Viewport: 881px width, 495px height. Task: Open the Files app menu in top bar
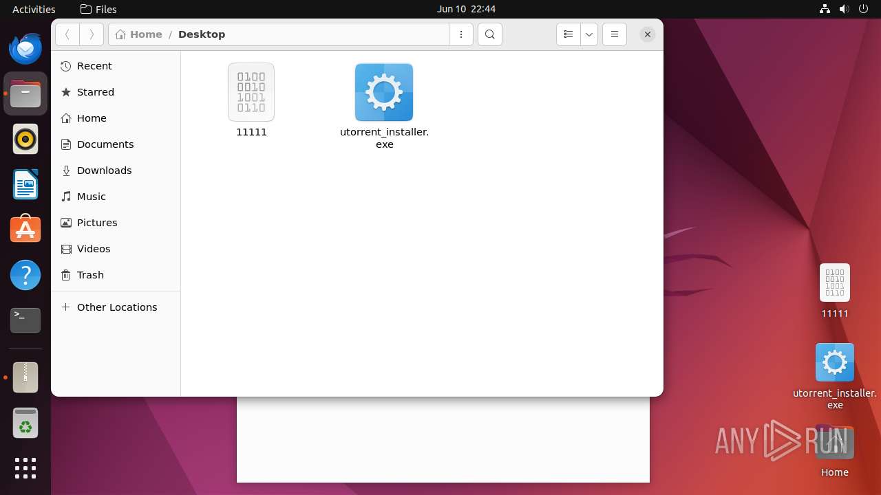point(98,9)
